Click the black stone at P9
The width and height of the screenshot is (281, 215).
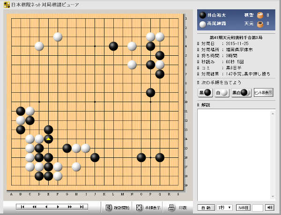(x=150, y=93)
